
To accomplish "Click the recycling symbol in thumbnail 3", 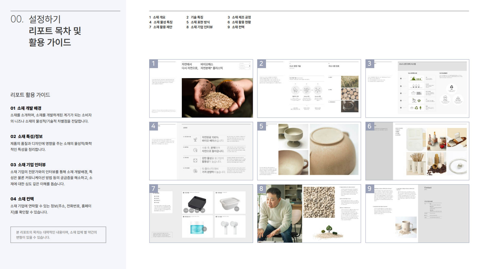I will [451, 87].
